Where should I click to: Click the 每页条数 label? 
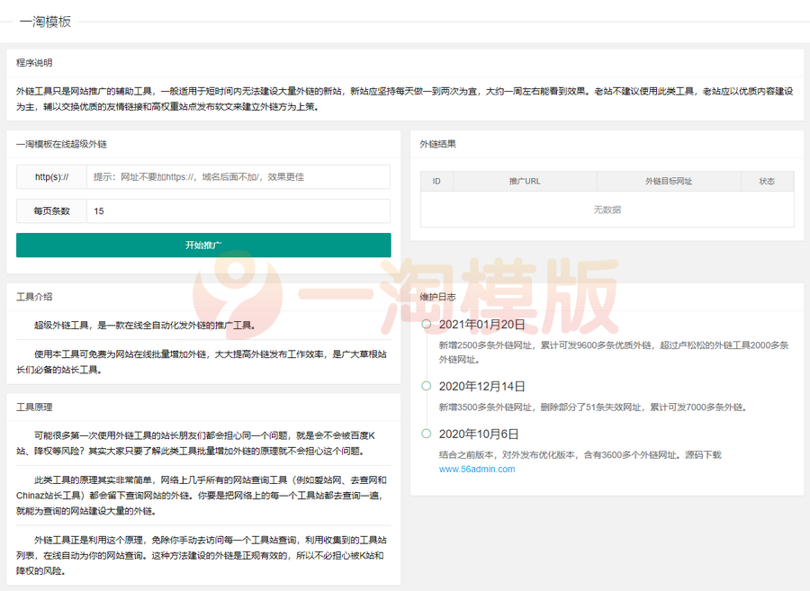51,211
